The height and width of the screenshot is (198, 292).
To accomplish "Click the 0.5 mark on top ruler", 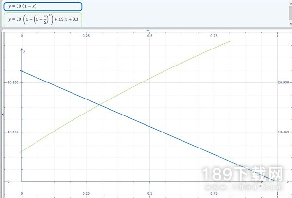I will pos(149,35).
